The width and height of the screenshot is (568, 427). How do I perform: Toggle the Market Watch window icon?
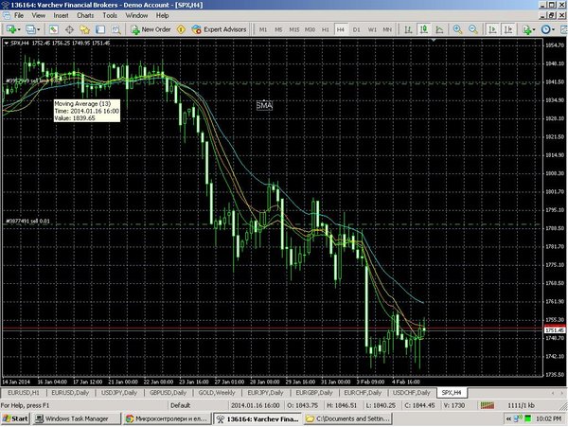54,29
